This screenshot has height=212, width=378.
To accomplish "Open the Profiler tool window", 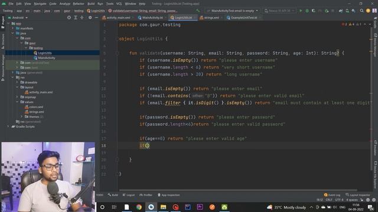I will click(x=146, y=195).
